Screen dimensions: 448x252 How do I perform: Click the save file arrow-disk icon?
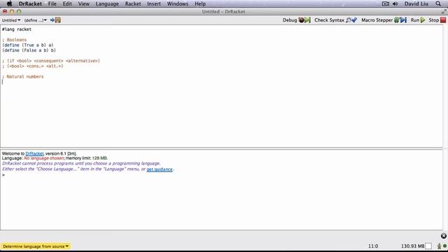pyautogui.click(x=55, y=20)
